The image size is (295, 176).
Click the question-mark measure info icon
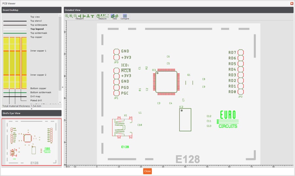pyautogui.click(x=98, y=16)
